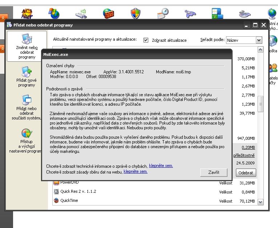Open data collection policy klepněte sem link
Image resolution: width=278 pixels, height=228 pixels.
(136, 171)
